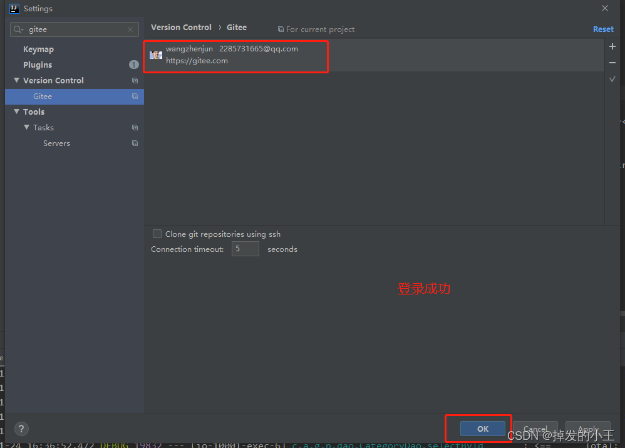
Task: Click the Apply button
Action: (x=588, y=429)
